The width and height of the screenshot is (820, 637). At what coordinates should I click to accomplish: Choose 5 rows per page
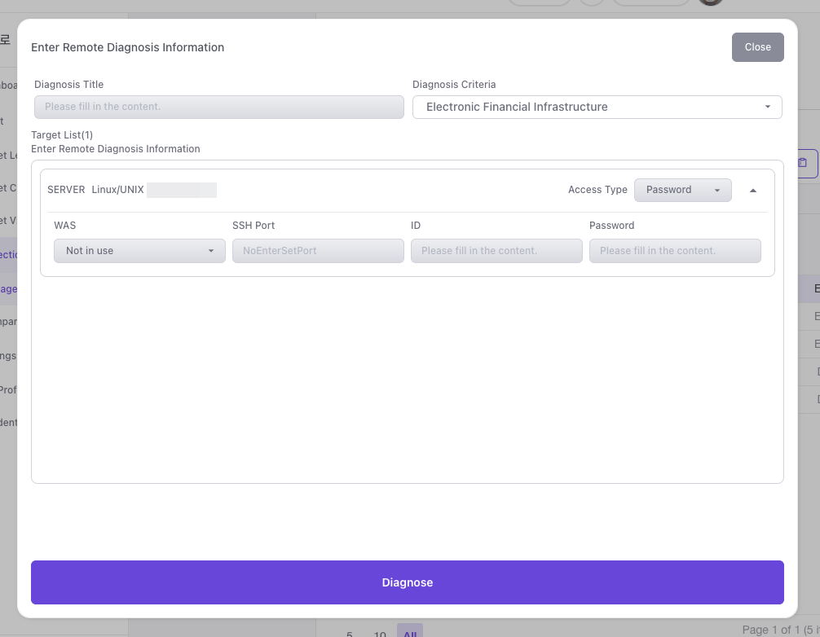pyautogui.click(x=350, y=633)
